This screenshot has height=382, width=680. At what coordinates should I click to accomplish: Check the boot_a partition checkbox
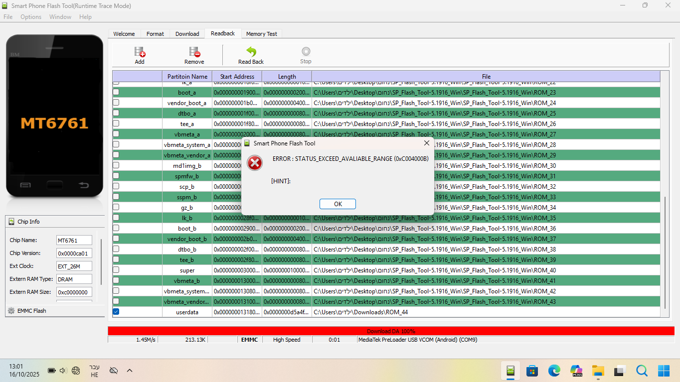116,92
